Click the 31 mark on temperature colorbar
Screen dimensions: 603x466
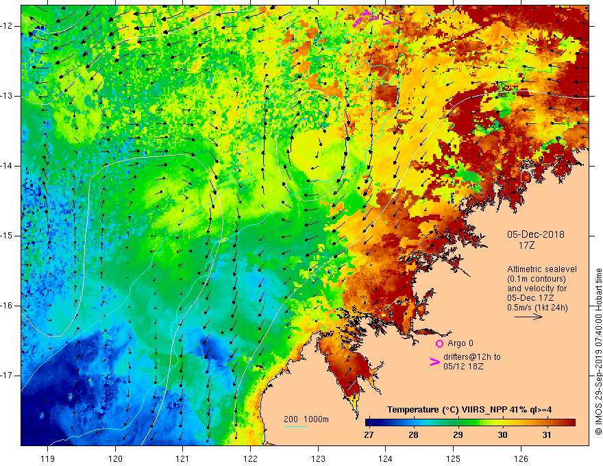[x=547, y=435]
